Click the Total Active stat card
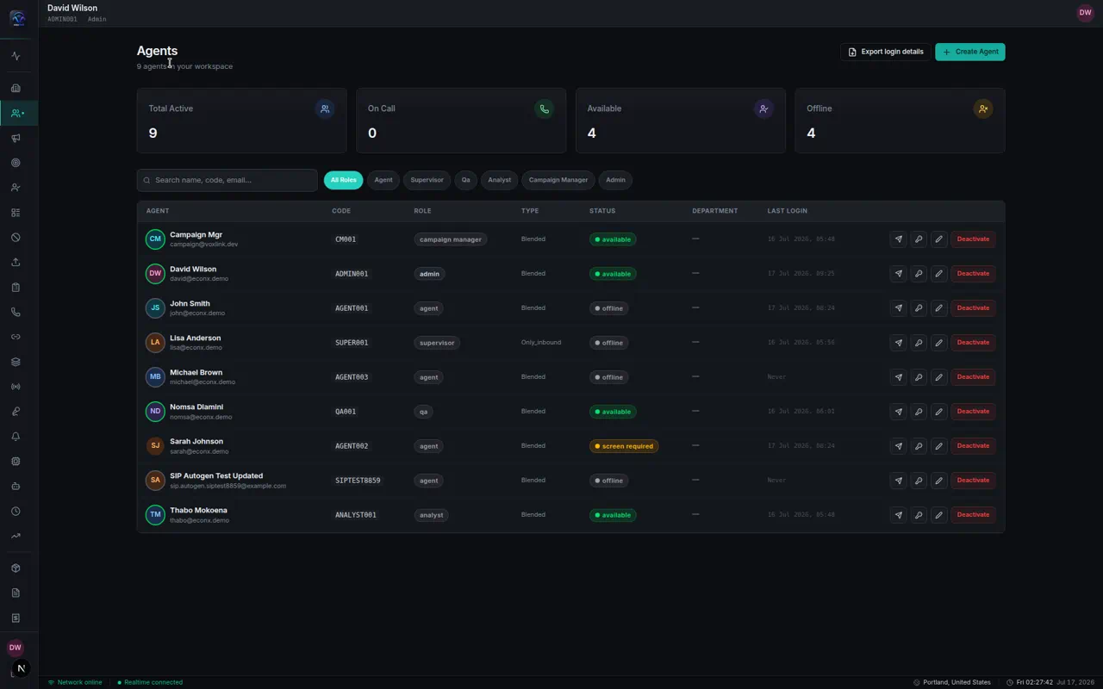 [x=241, y=121]
